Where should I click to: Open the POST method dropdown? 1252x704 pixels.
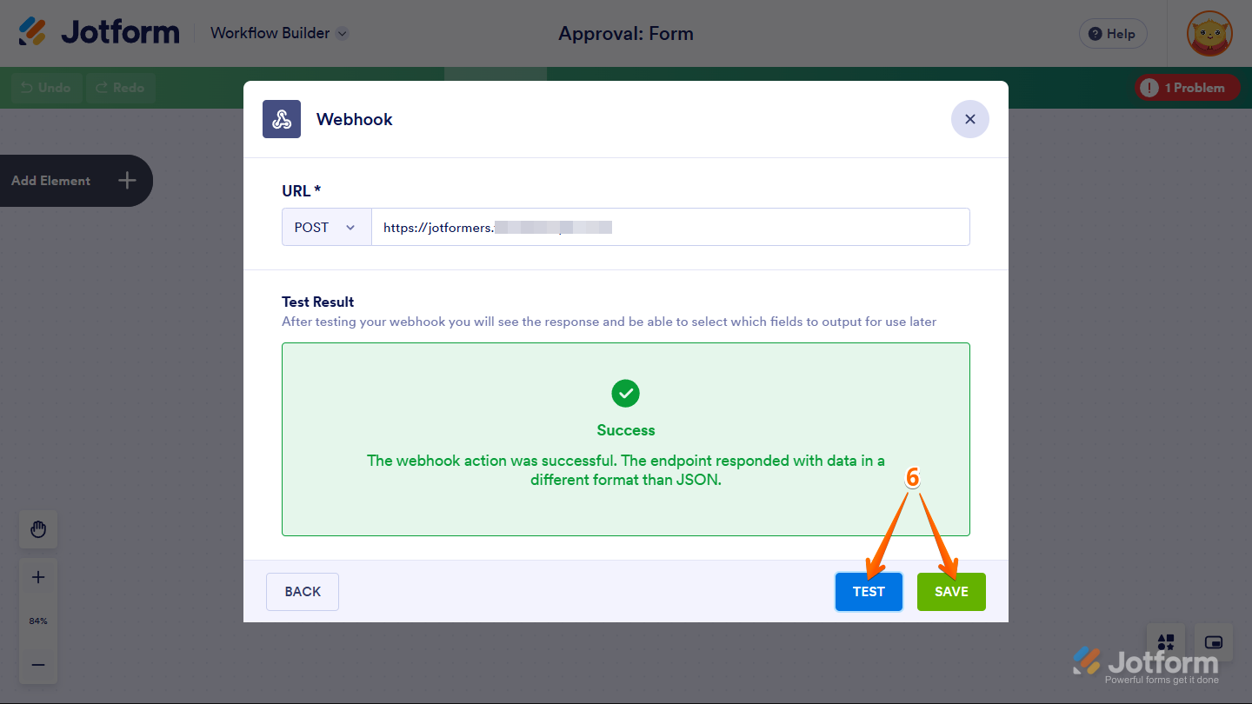tap(326, 227)
